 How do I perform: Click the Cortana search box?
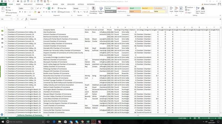[x=25, y=122]
